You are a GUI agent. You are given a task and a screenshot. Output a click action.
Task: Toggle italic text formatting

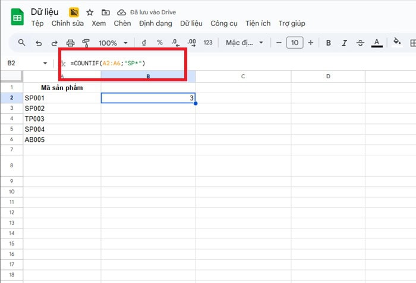tap(344, 43)
